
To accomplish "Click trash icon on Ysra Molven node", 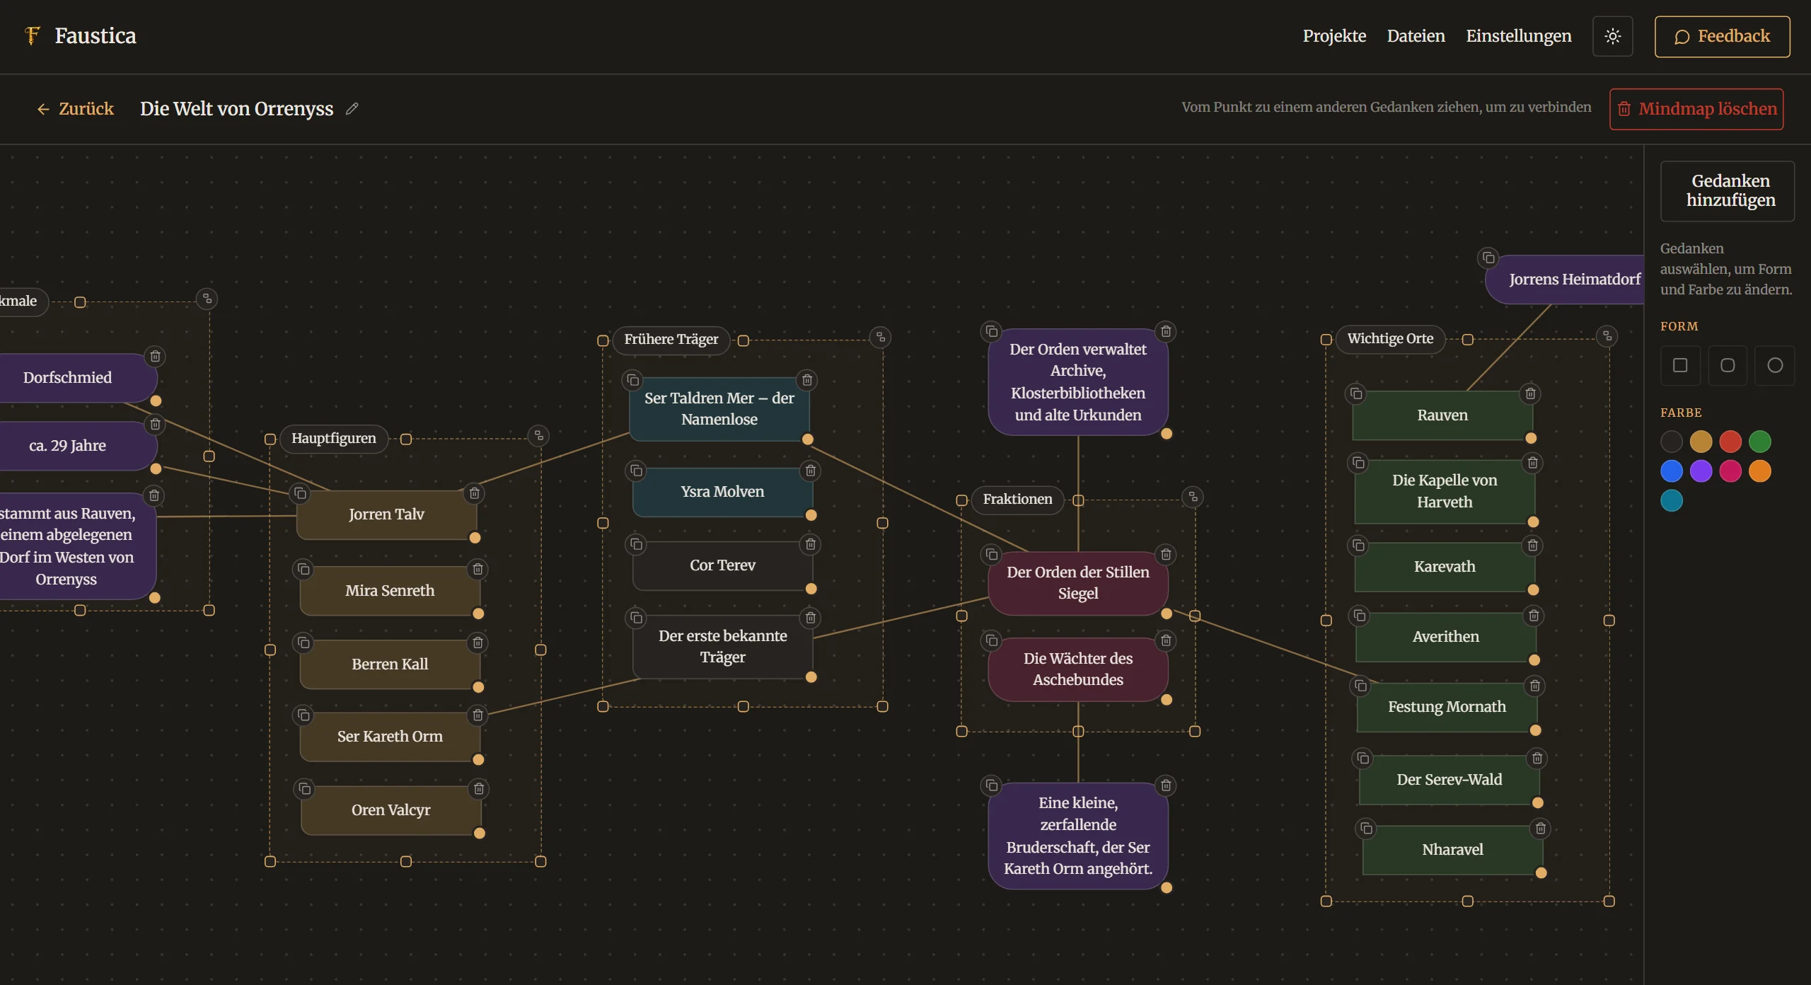I will click(811, 471).
